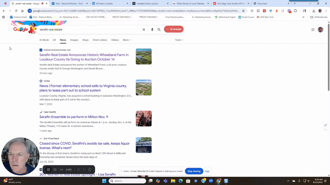Switch to the Short videos tab
This screenshot has height=185, width=330.
[x=100, y=40]
